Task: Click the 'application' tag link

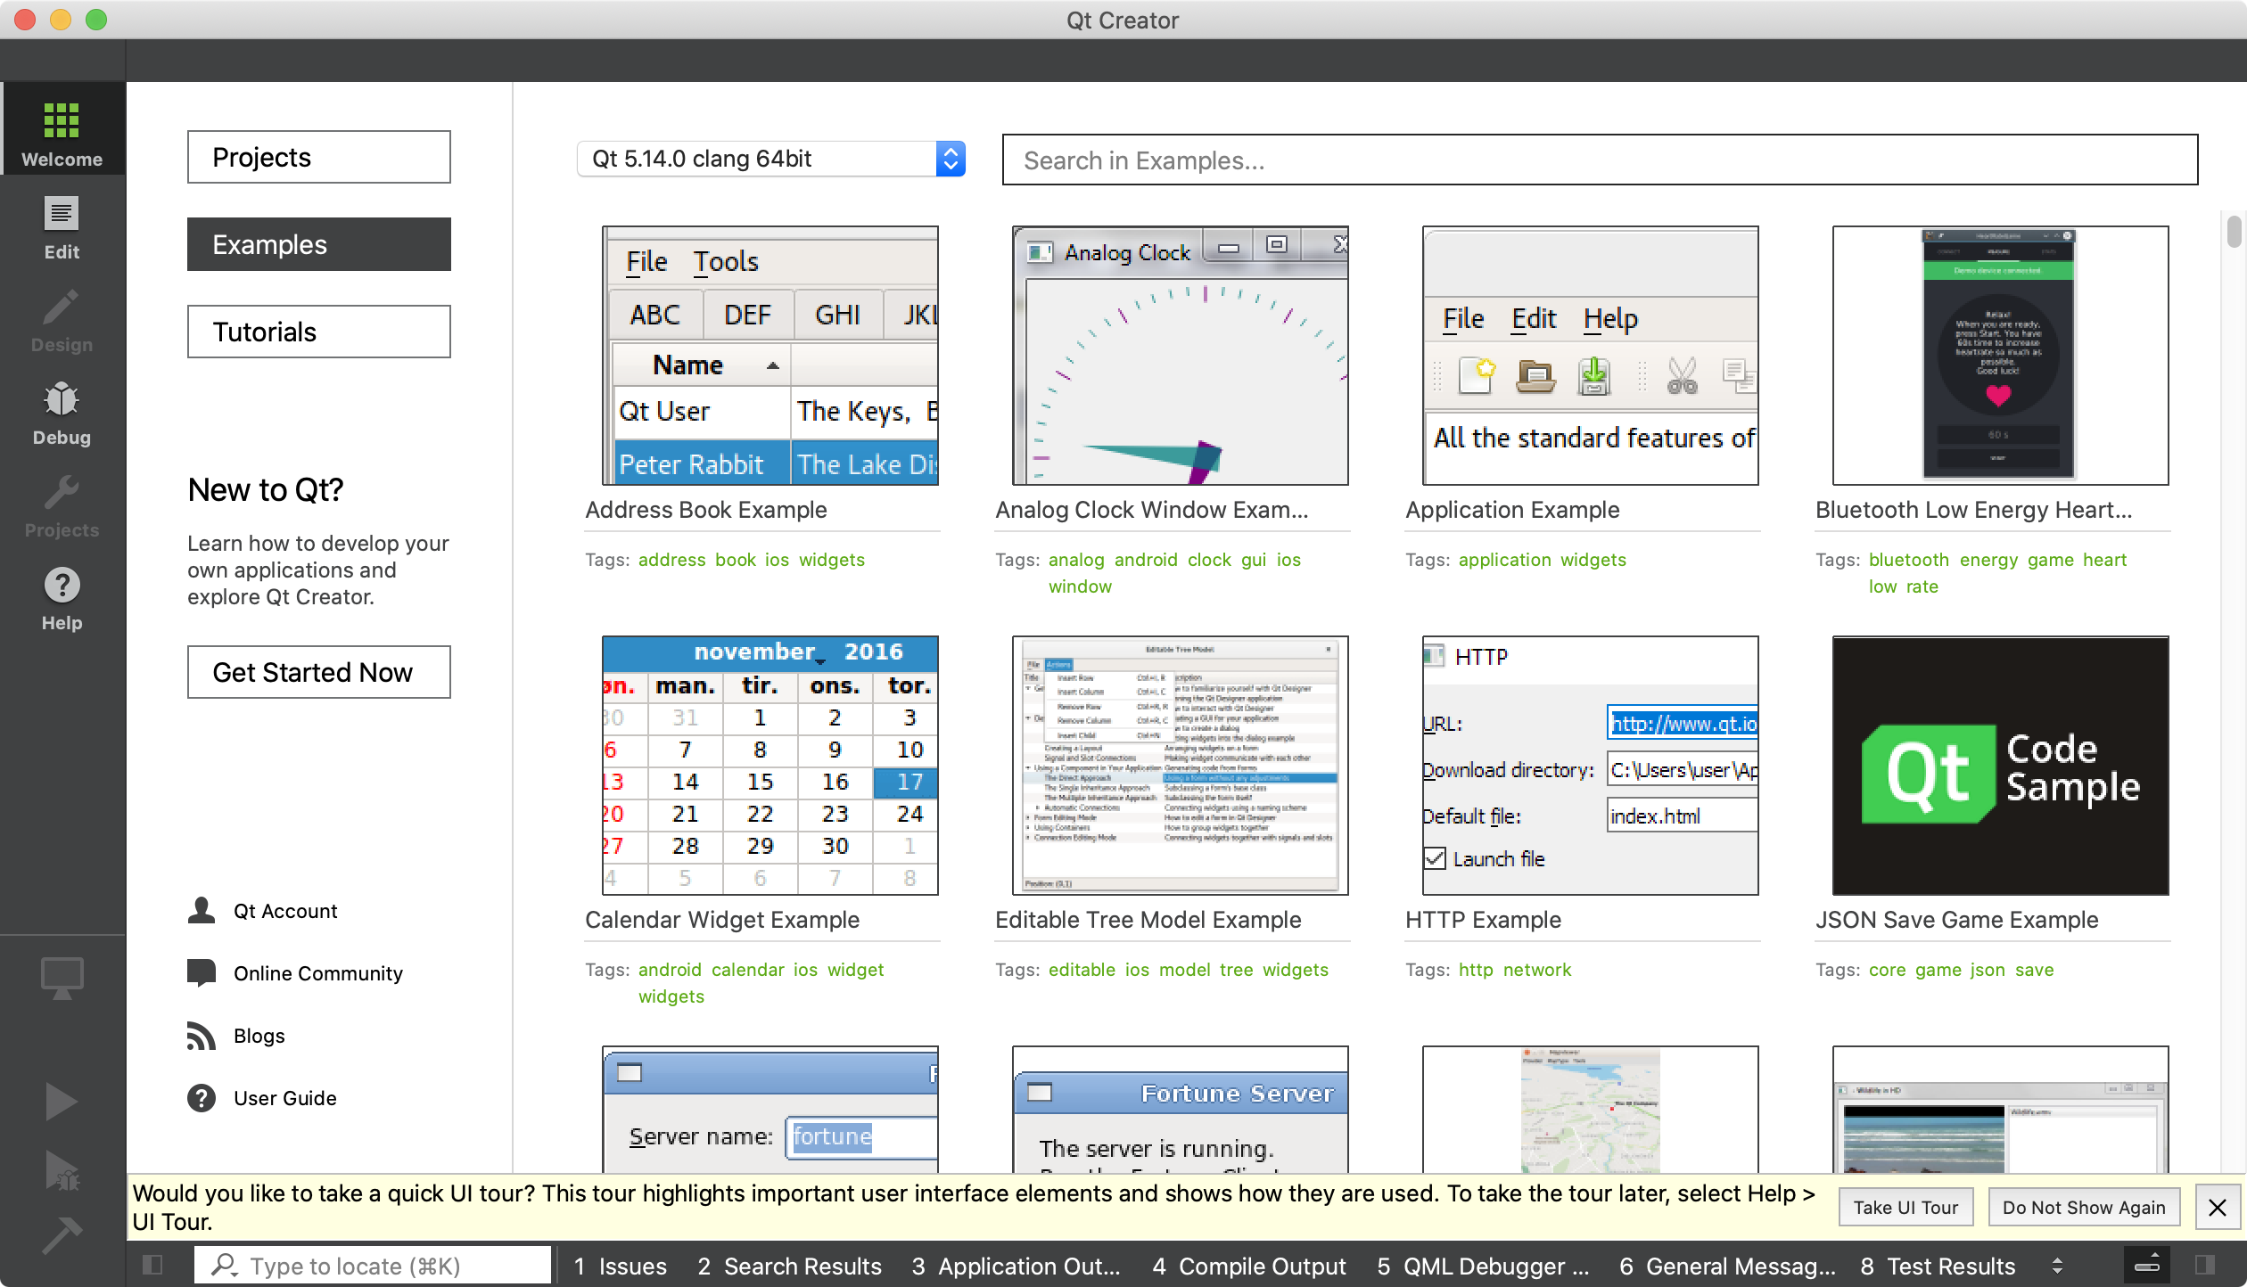Action: [1505, 560]
